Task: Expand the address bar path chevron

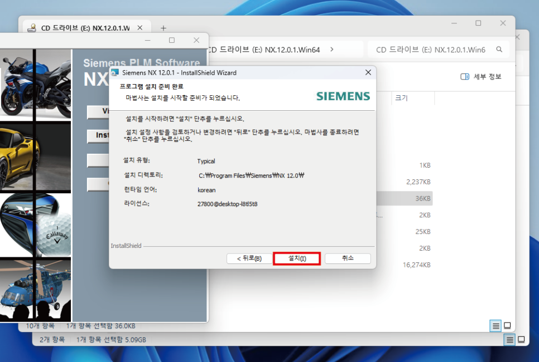Action: [x=332, y=50]
